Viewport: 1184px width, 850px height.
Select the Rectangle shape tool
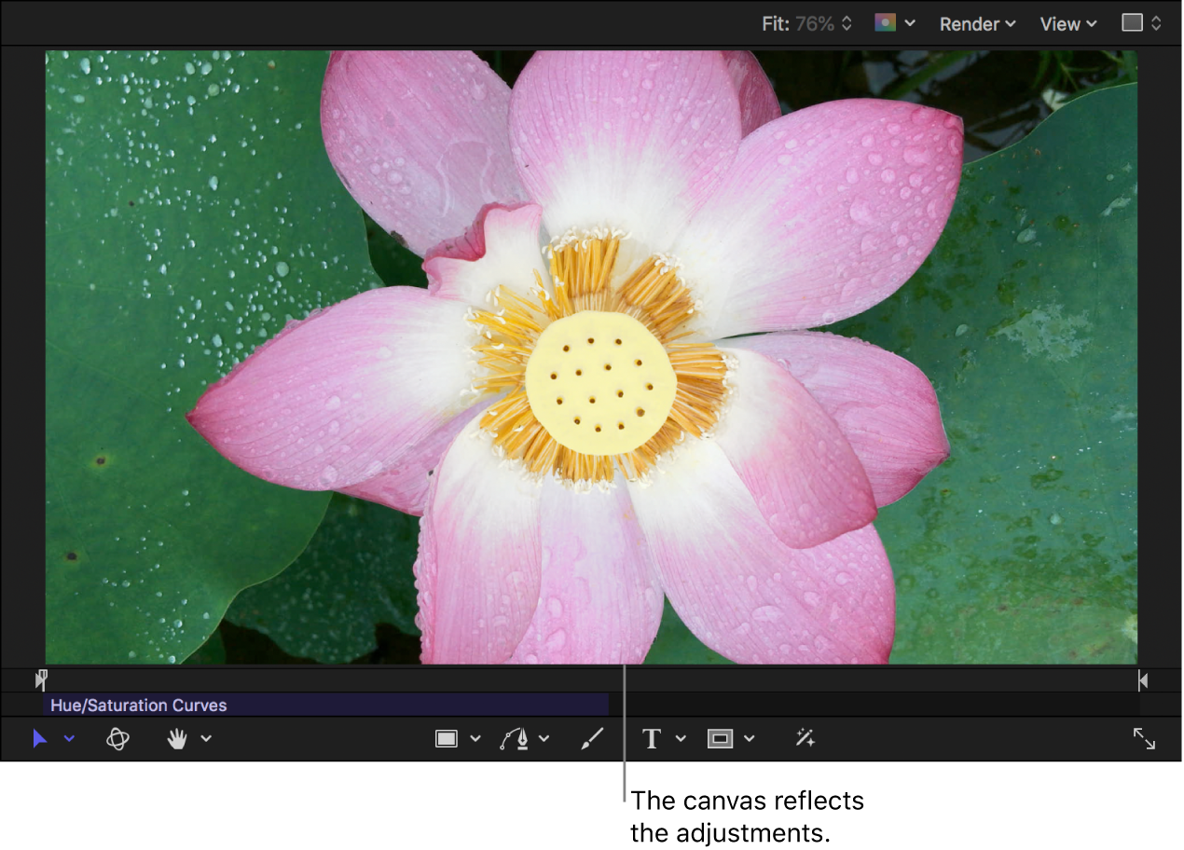click(447, 738)
